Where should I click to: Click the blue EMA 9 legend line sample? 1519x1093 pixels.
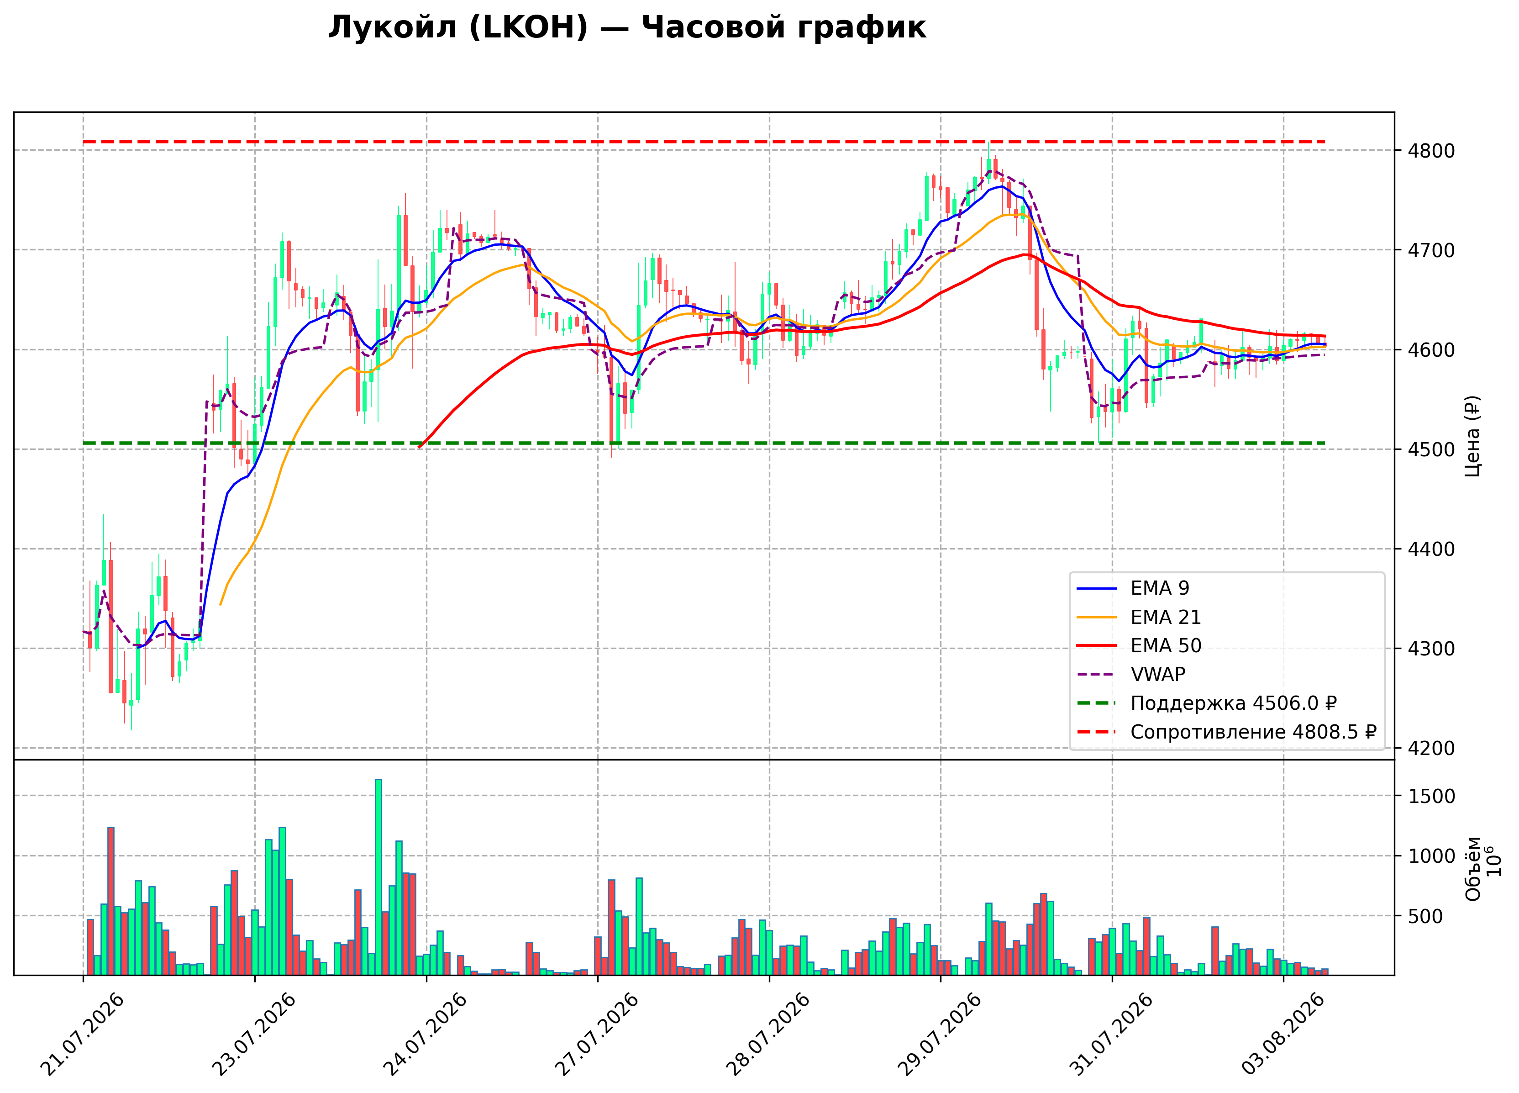coord(1096,588)
